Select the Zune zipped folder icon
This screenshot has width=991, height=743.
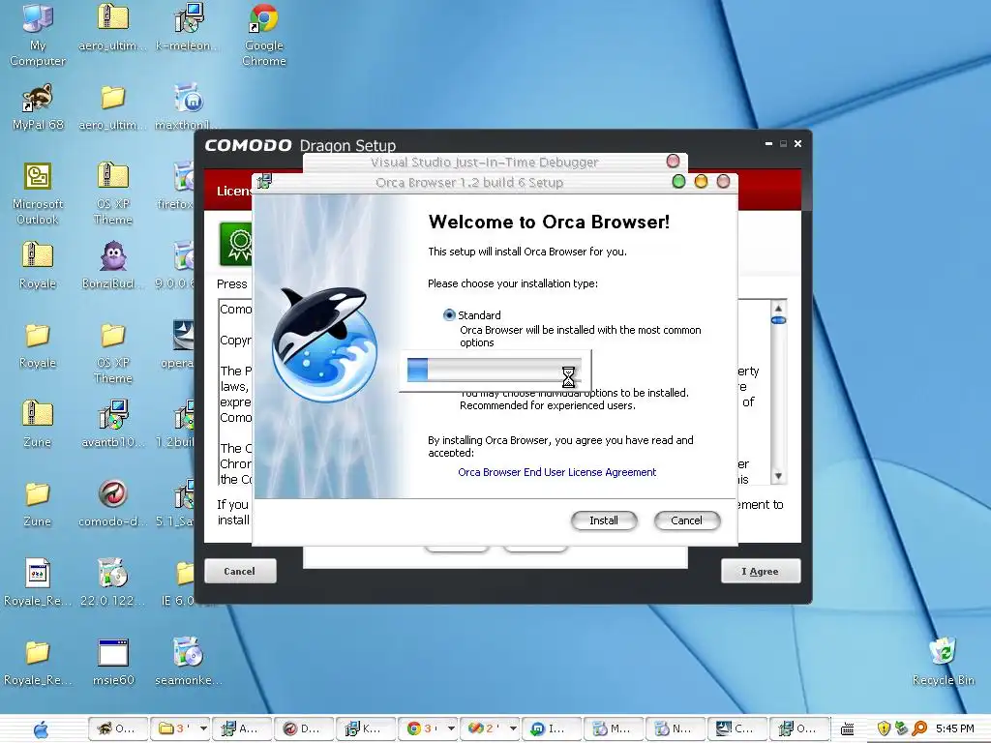38,424
